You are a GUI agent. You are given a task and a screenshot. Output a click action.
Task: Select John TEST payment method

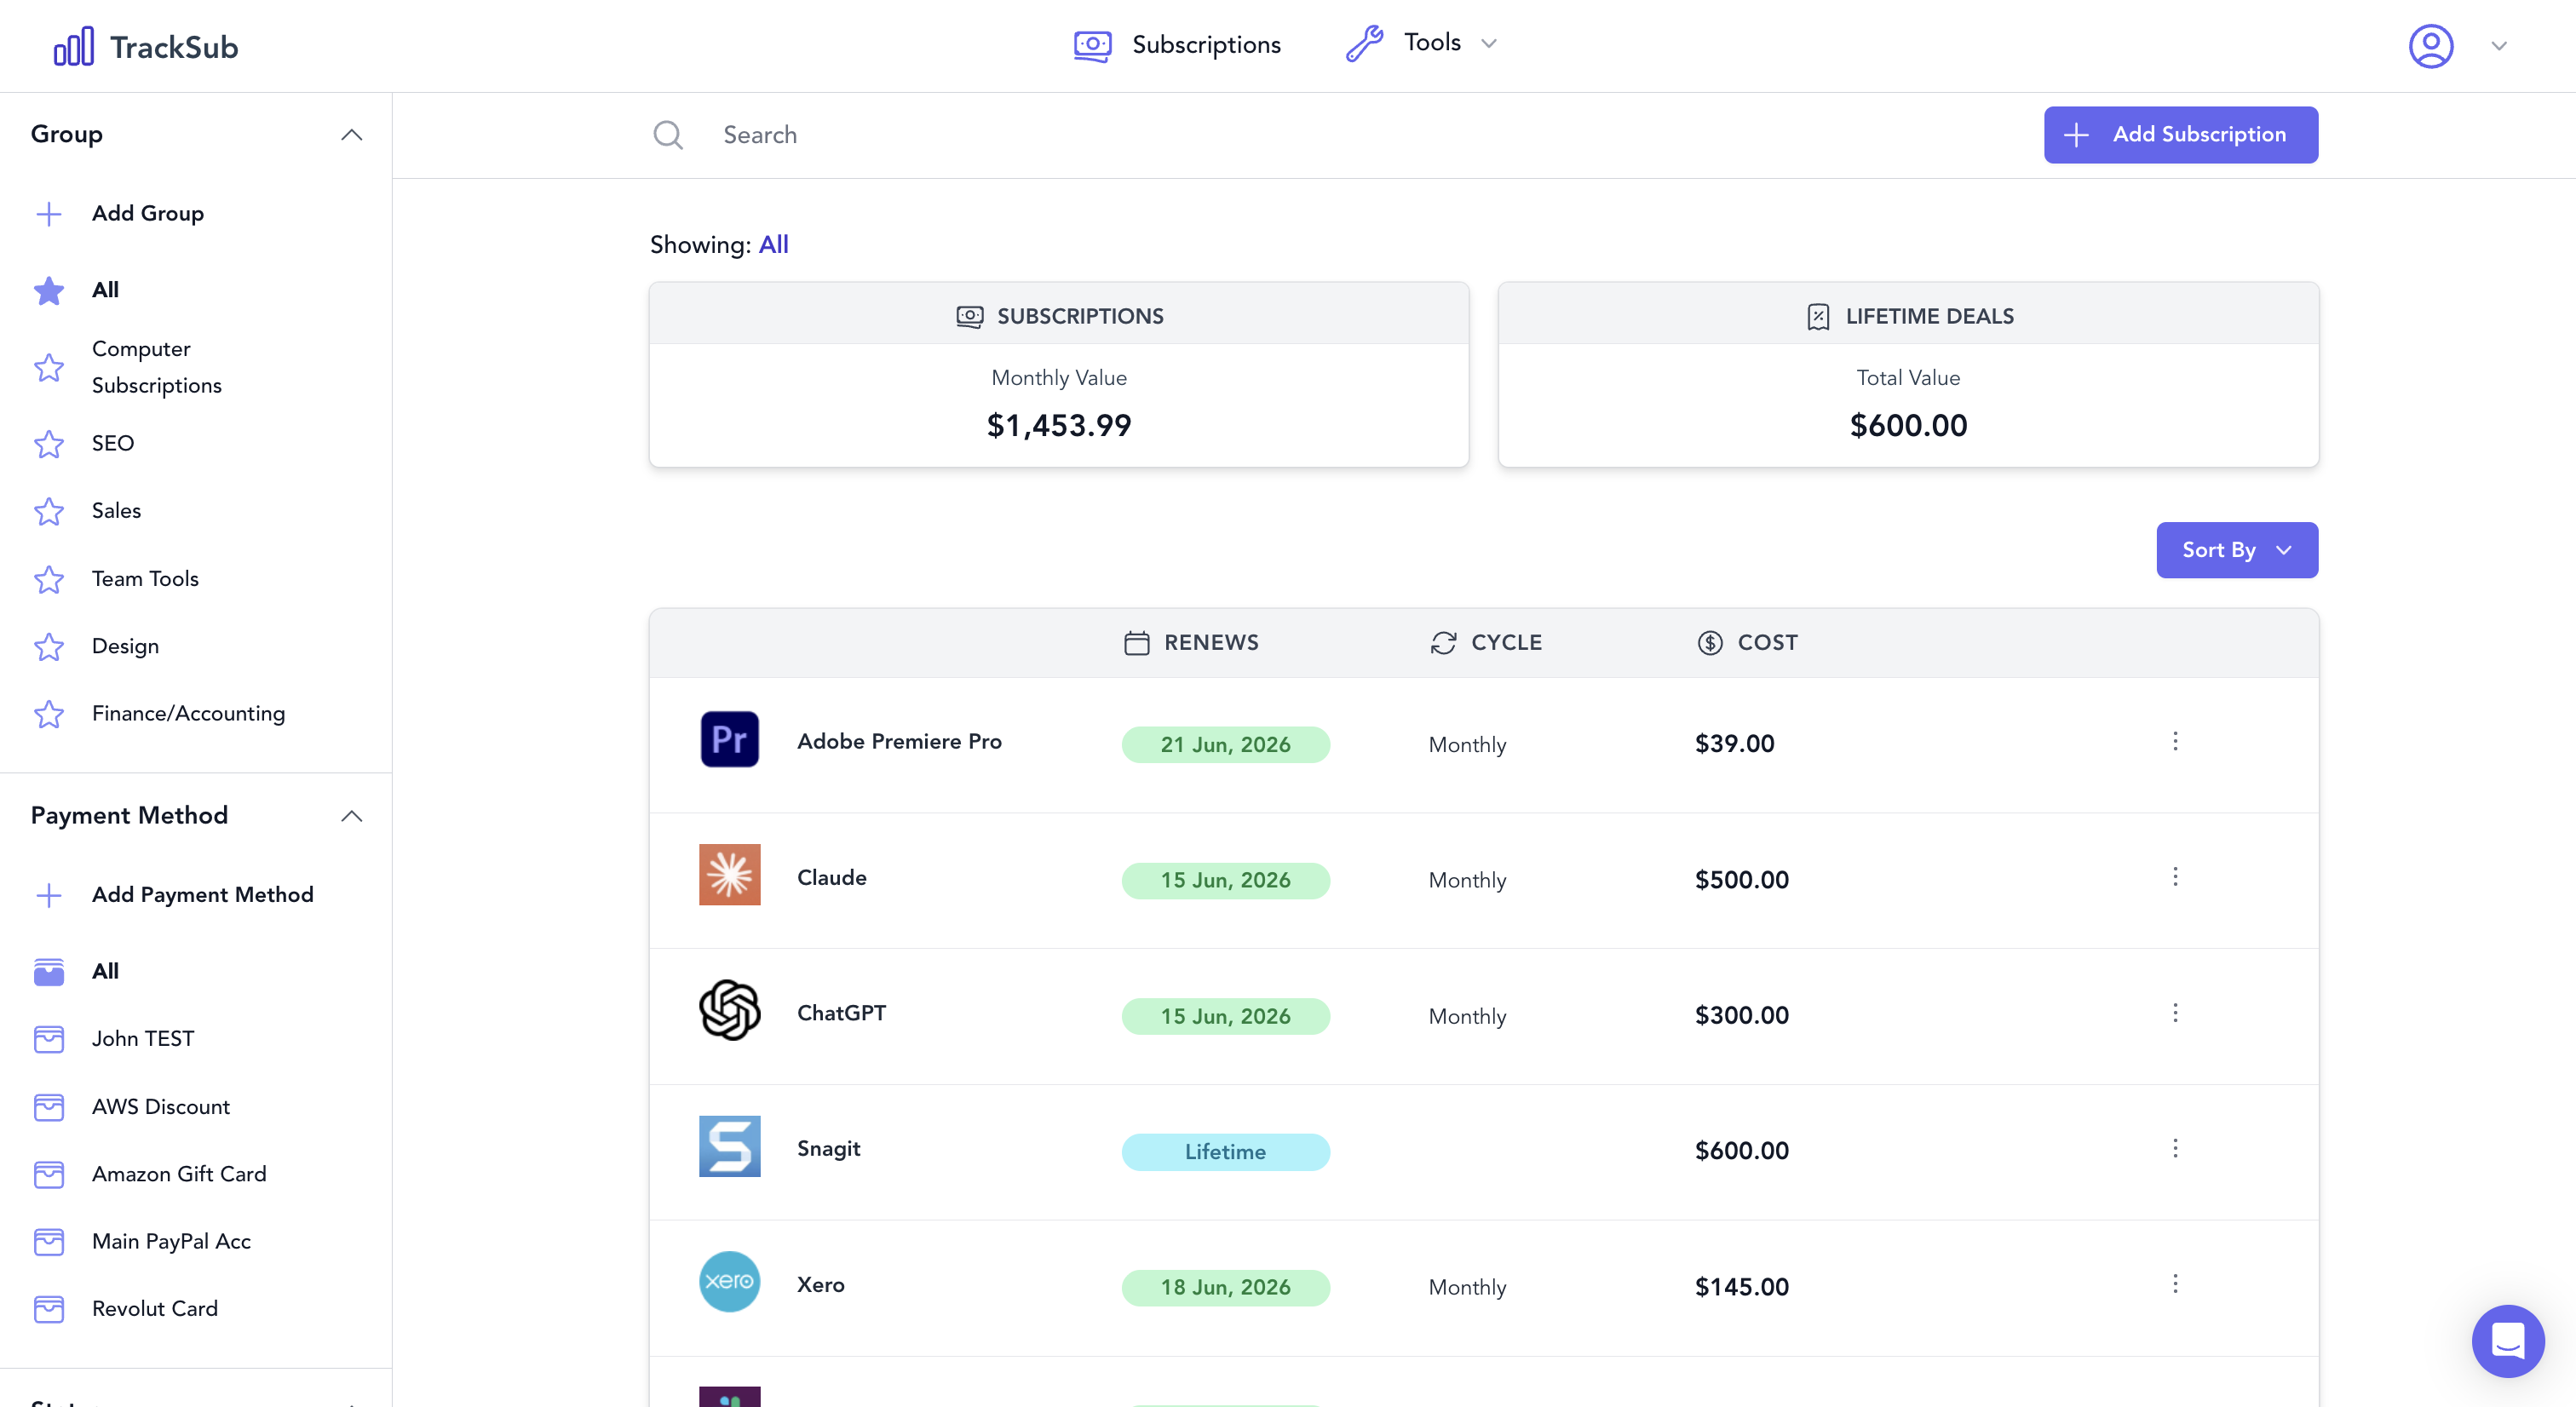pyautogui.click(x=143, y=1039)
